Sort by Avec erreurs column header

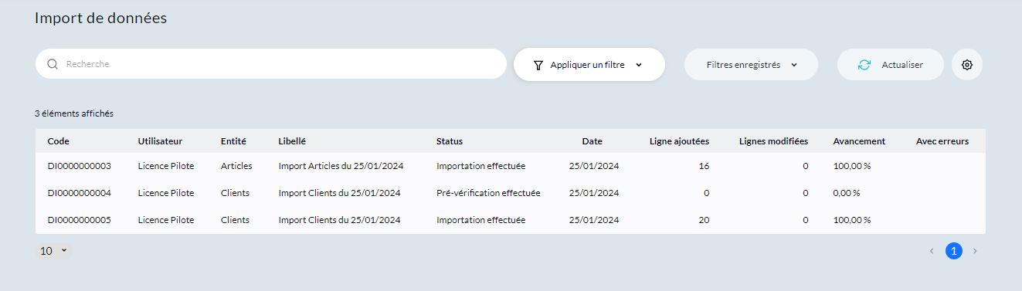point(942,141)
